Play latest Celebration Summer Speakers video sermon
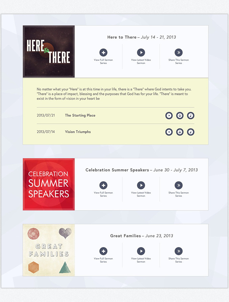Viewport: 229px width, 302px height. click(141, 185)
